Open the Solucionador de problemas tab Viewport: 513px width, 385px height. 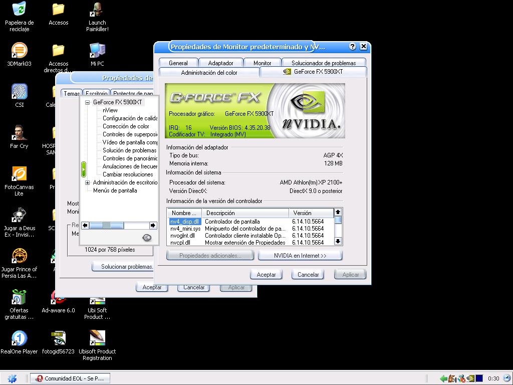tap(324, 63)
